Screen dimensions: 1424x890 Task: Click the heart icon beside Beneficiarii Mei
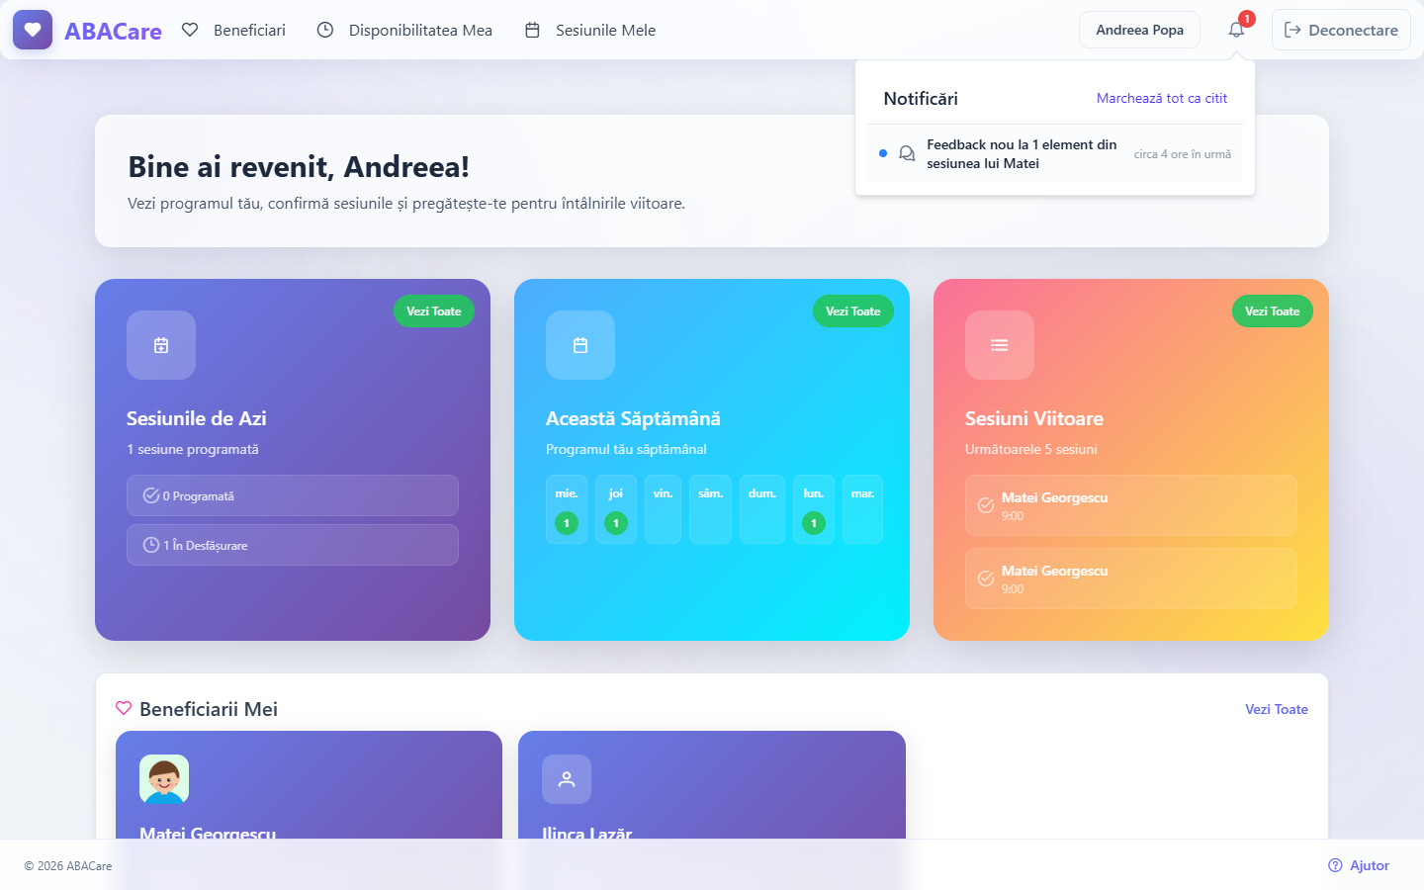pyautogui.click(x=124, y=708)
